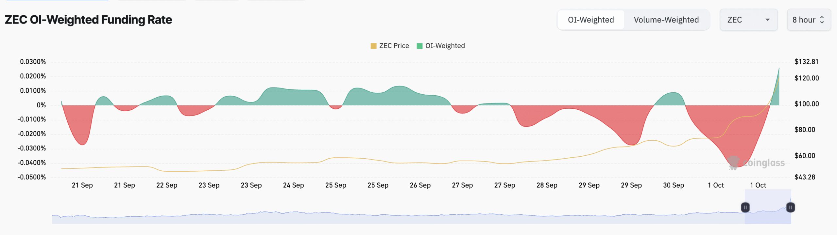Grab the right range slider handle
The image size is (837, 235).
[791, 207]
